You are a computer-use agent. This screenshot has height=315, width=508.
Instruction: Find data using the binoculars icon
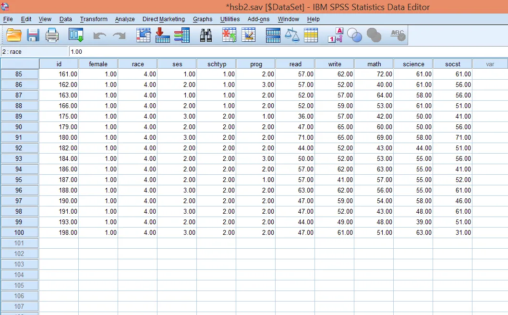[x=206, y=35]
